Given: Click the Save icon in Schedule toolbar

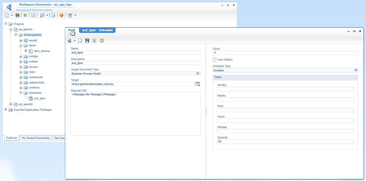Looking at the screenshot, I should point(87,41).
